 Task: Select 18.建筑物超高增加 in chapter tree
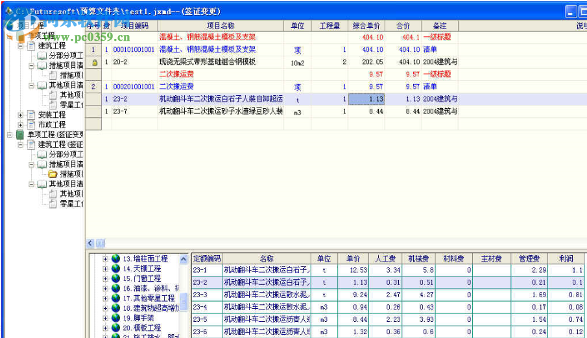[x=151, y=308]
